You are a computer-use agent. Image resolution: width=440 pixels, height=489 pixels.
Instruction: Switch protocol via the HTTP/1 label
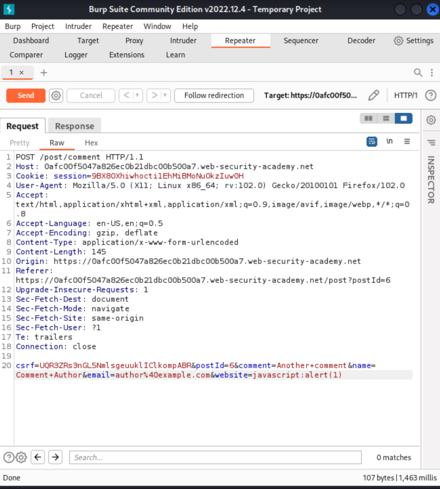[x=406, y=96]
